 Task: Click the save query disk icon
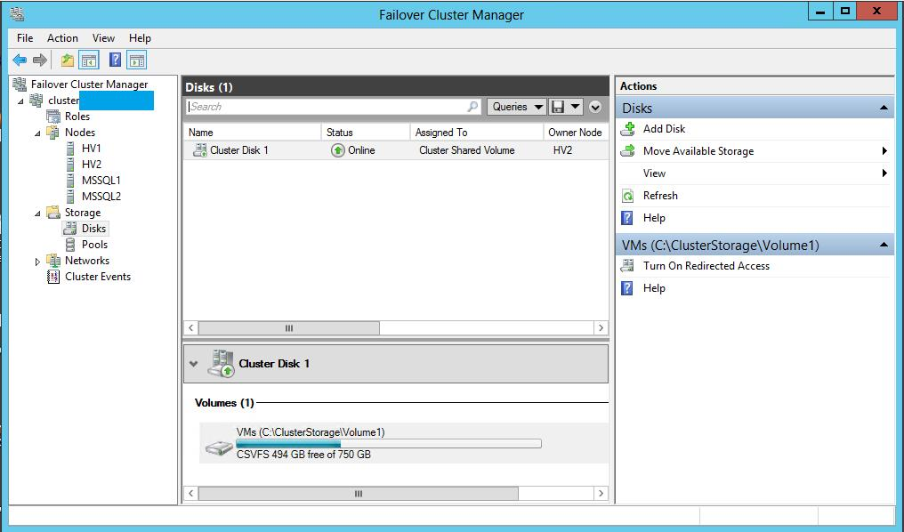pyautogui.click(x=559, y=107)
